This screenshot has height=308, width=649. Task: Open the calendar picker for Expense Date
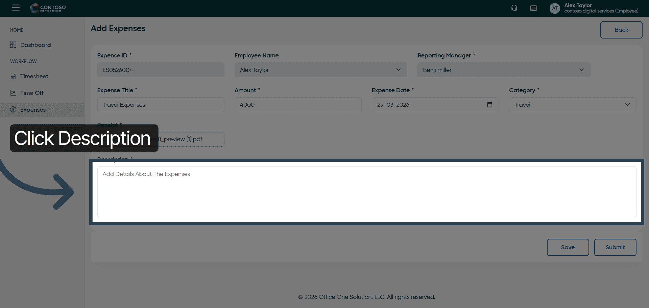click(x=489, y=105)
